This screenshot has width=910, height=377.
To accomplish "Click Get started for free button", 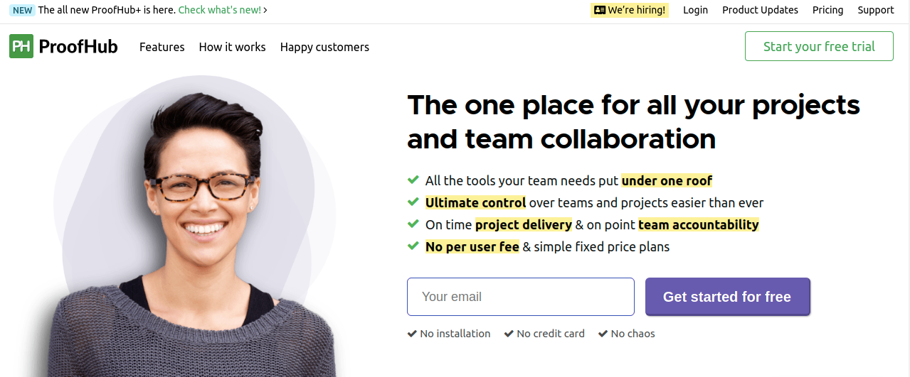I will (727, 297).
